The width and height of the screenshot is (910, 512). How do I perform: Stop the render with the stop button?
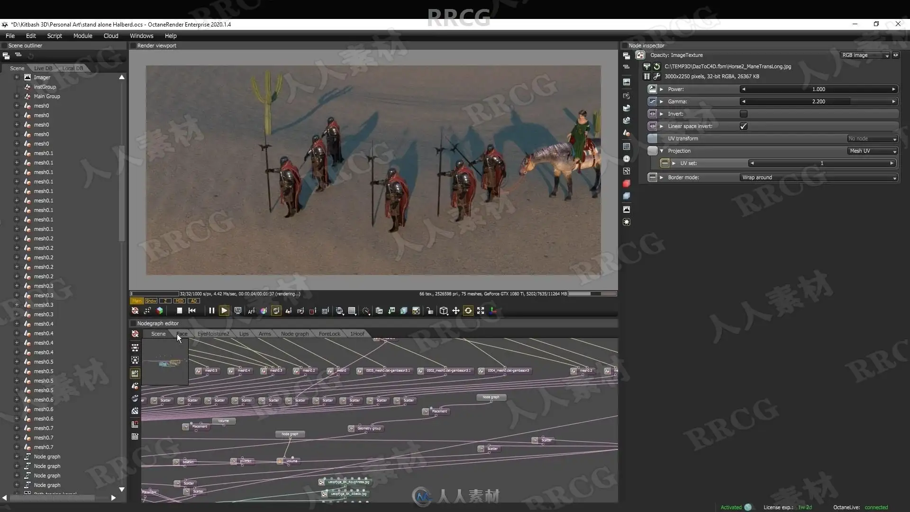[x=179, y=311]
